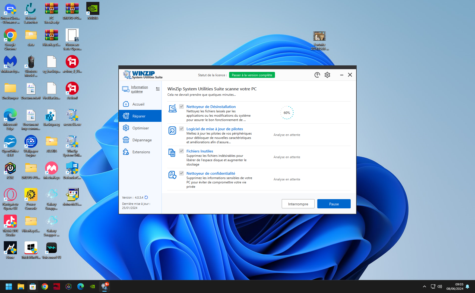475x293 pixels.
Task: Toggle the Logiciel de mise à jour de pilotes checkbox
Action: pos(182,129)
